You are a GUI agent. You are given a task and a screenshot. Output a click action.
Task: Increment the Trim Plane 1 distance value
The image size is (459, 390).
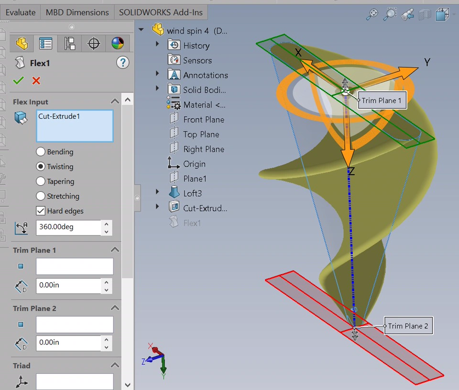107,282
